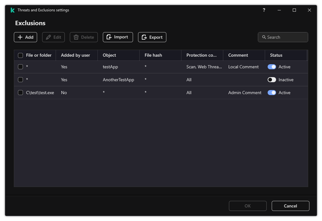Click the magnifier icon in Search field

[264, 37]
